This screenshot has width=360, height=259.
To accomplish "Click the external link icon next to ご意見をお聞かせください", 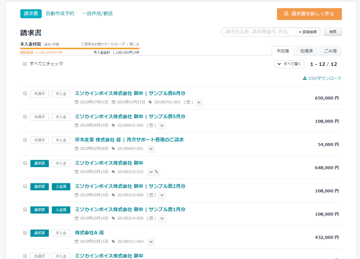I will [x=123, y=44].
